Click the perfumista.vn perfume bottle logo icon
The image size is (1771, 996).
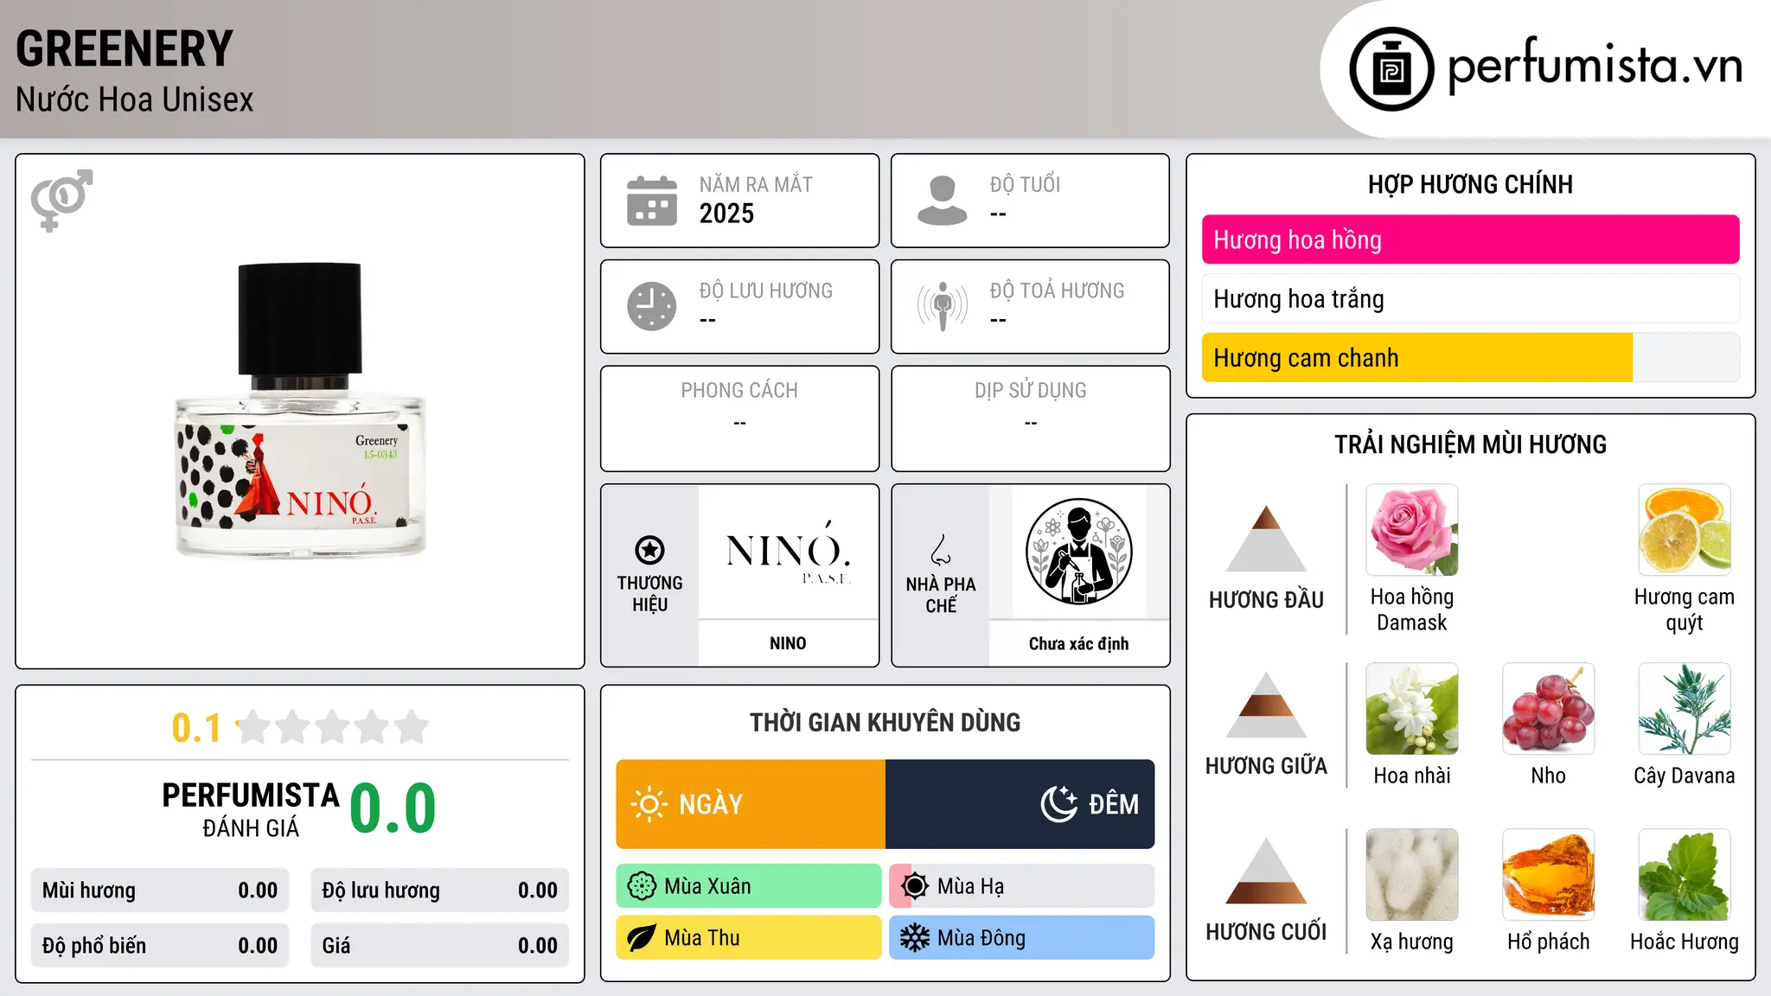pos(1391,69)
